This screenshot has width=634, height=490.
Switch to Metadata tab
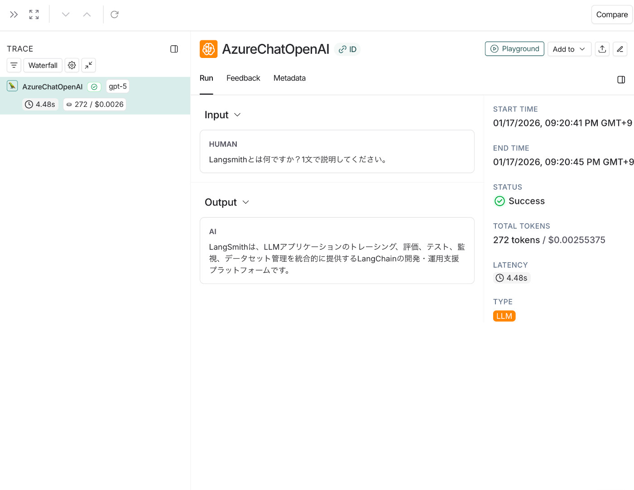(x=289, y=78)
